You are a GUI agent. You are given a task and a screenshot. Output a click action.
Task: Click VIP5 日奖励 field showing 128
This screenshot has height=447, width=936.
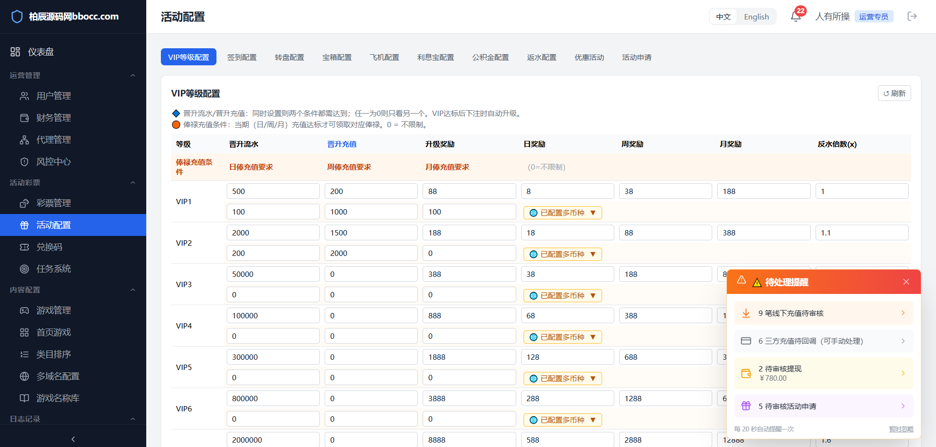pos(567,357)
